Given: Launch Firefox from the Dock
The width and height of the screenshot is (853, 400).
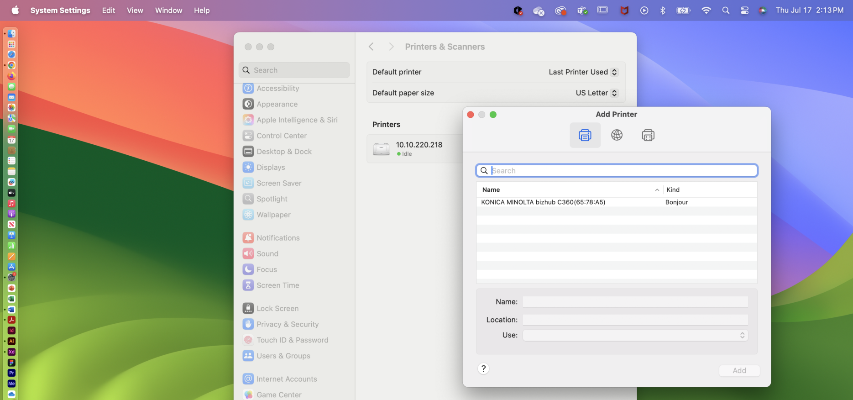Looking at the screenshot, I should coord(11,76).
